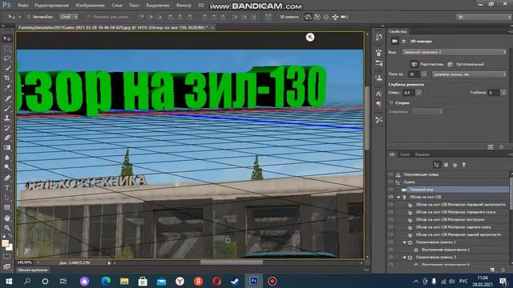Filter 3D panel by meshes
Viewport: 513px width, 288px height.
446,165
